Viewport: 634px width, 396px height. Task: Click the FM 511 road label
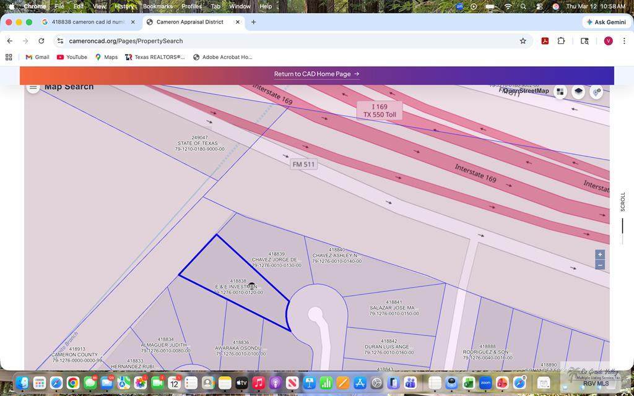[x=303, y=165]
